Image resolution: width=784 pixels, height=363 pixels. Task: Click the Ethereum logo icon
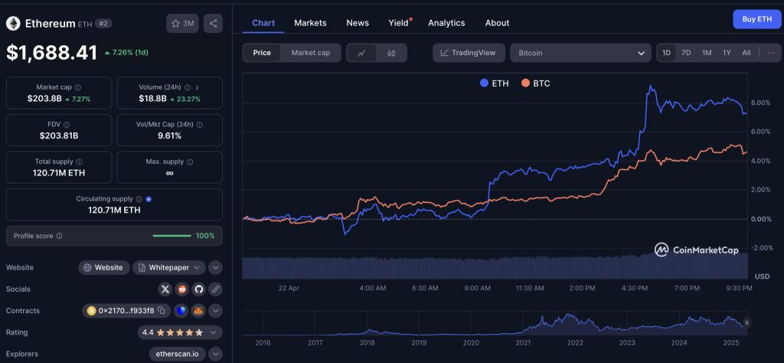click(13, 24)
